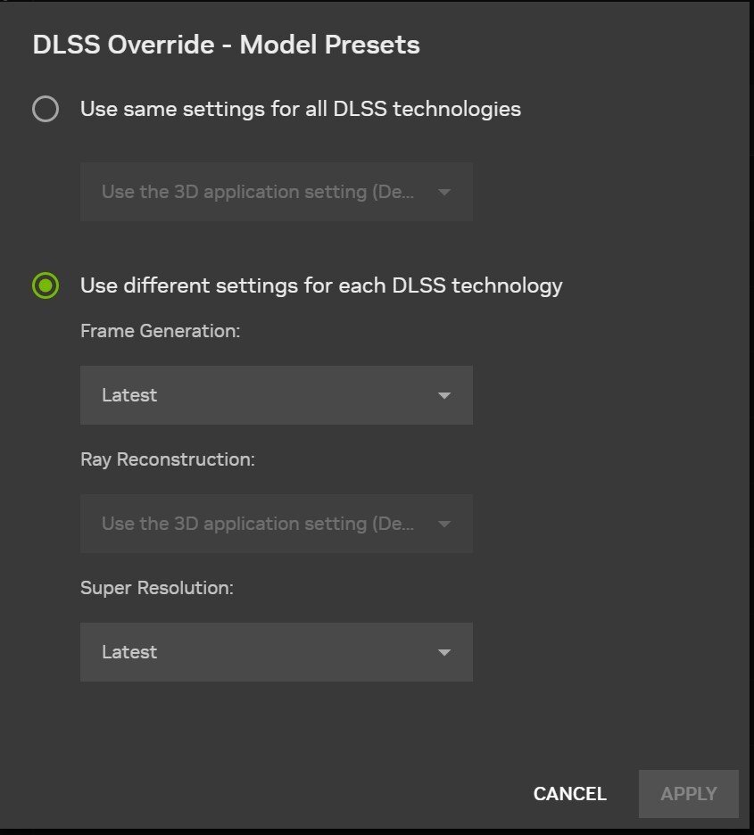Screen dimensions: 754x835
Task: Click the 'Use same settings for all DLSS technologies' label
Action: [301, 109]
